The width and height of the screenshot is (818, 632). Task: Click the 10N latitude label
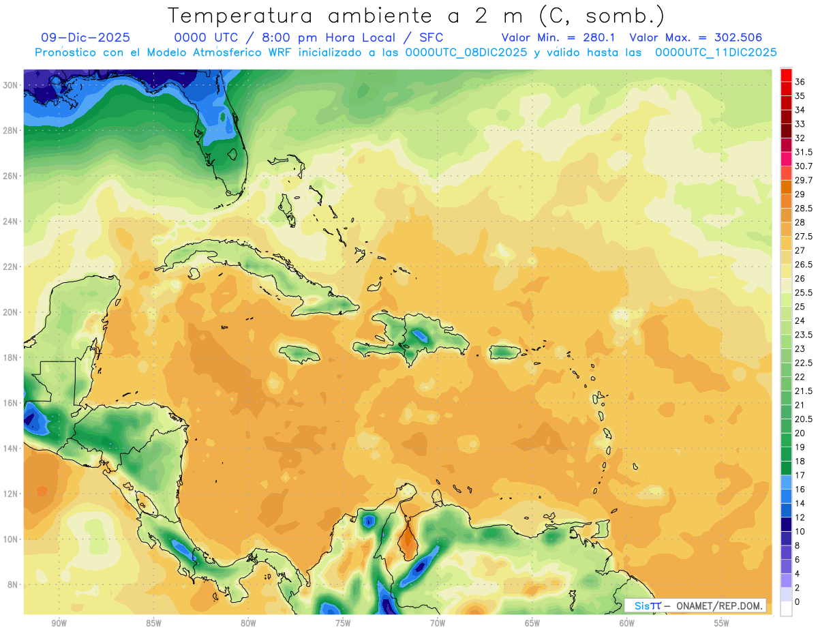coord(10,539)
